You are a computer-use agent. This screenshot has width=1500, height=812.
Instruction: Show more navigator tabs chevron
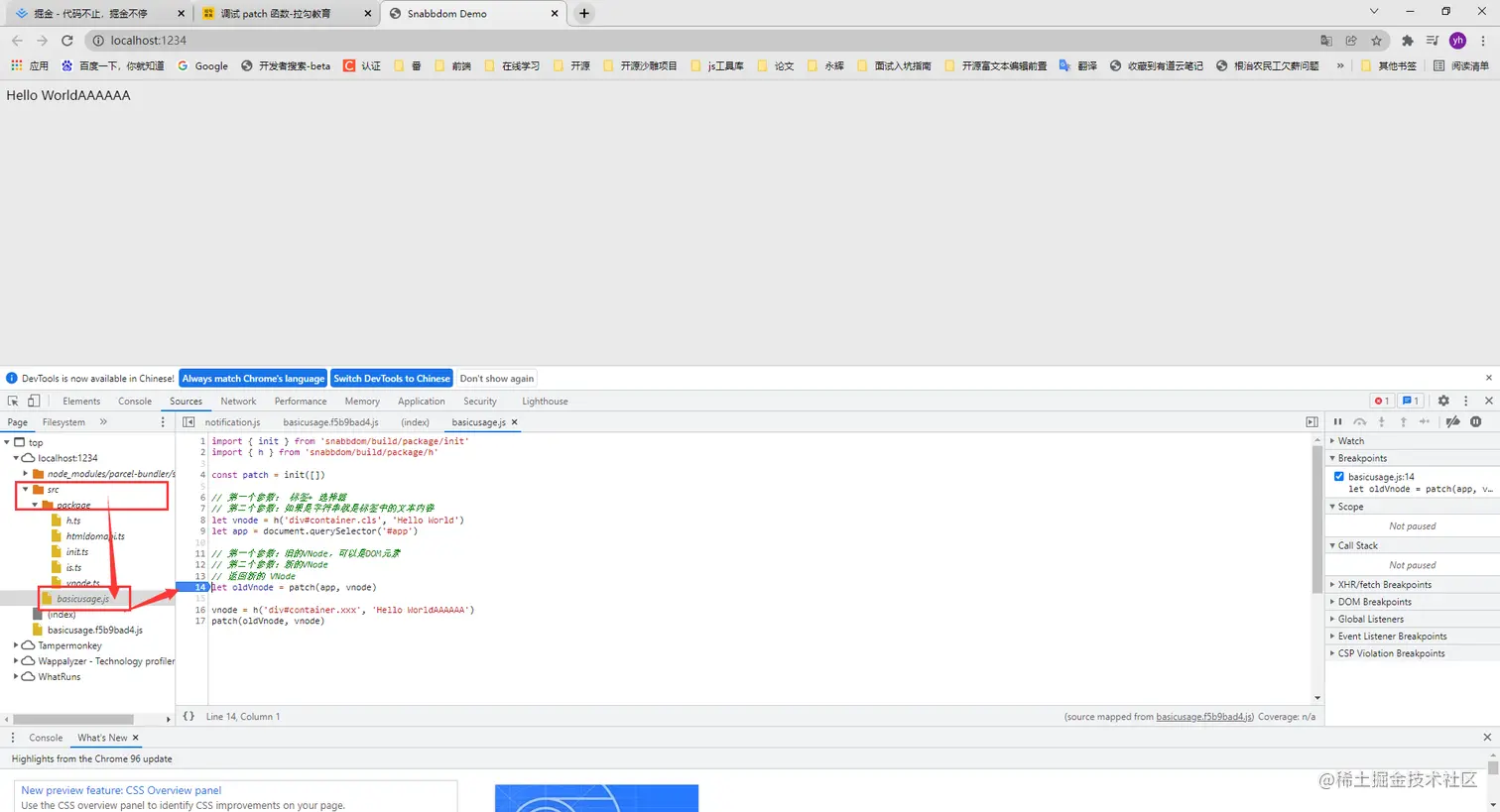tap(103, 422)
